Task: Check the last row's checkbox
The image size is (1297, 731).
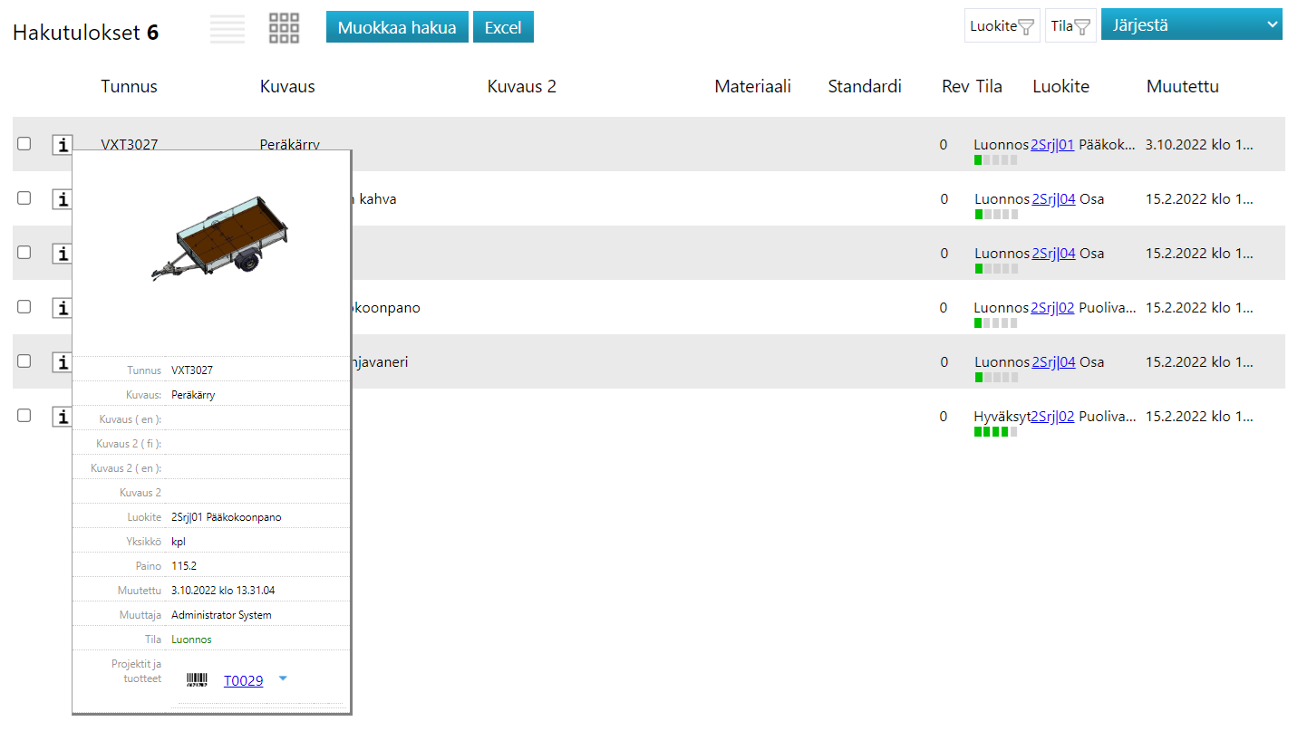Action: point(24,416)
